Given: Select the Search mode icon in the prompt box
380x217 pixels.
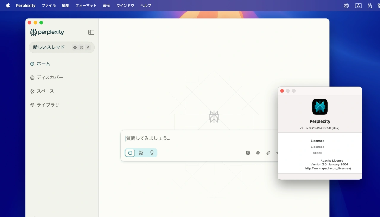Looking at the screenshot, I should click(130, 153).
